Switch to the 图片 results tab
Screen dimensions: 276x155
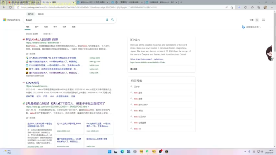(37, 27)
